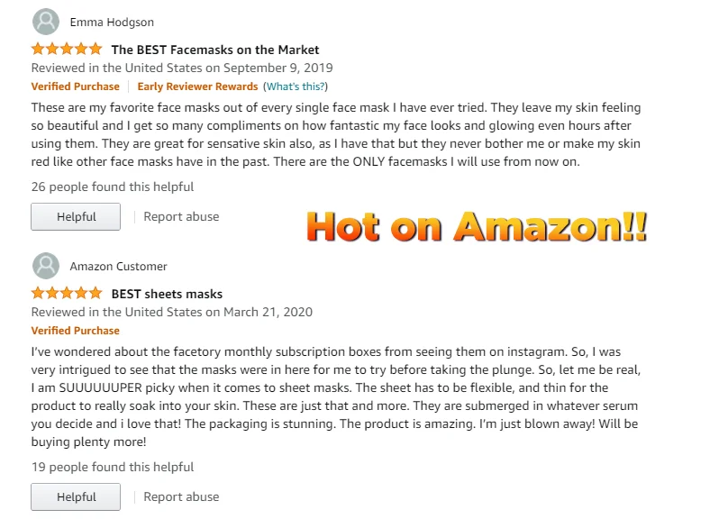The image size is (710, 528).
Task: Click the star rating on BEST sheets masks review
Action: 67,294
